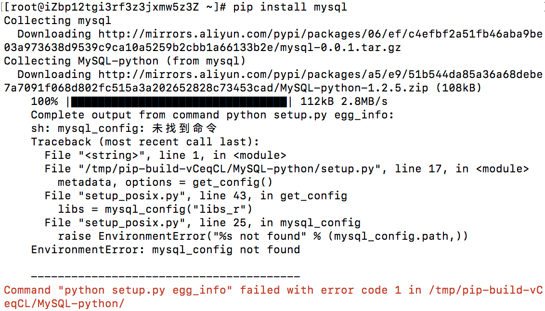
Task: Click 'EnvironmentError: mysql_config not found' message
Action: (166, 250)
